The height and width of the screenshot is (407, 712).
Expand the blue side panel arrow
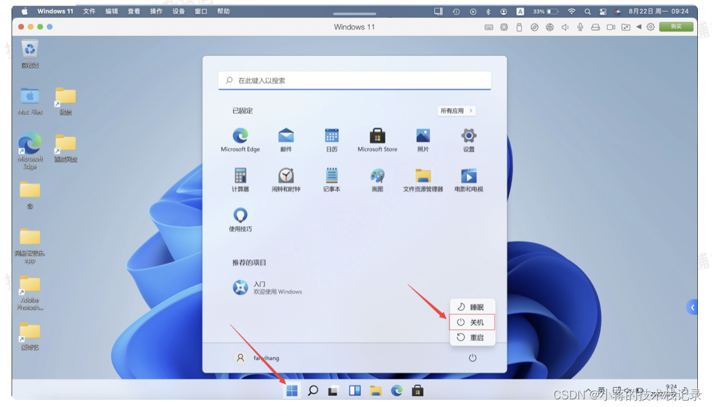(692, 307)
